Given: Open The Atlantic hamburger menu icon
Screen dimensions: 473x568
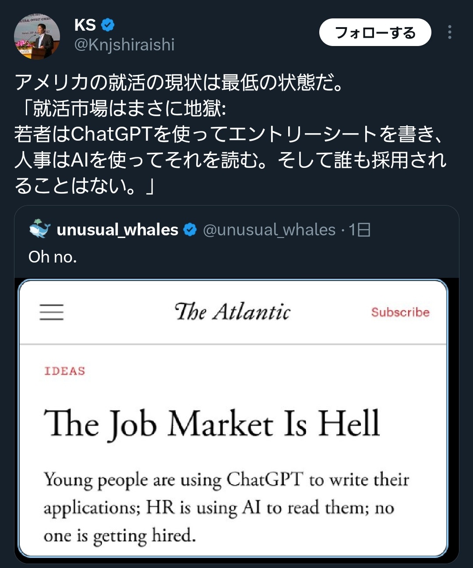Looking at the screenshot, I should pyautogui.click(x=52, y=312).
